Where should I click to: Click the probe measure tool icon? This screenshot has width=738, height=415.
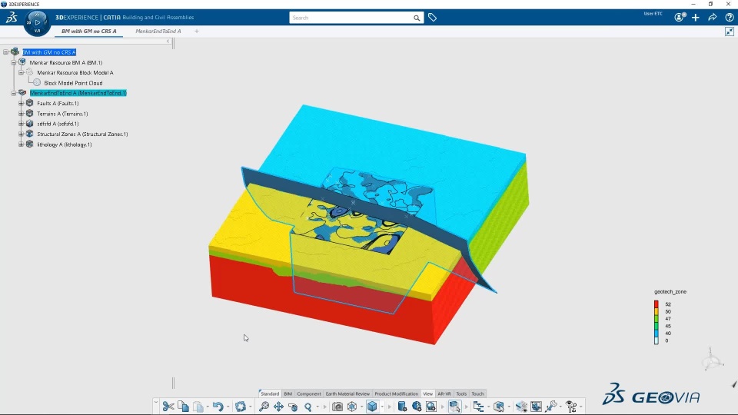click(551, 406)
